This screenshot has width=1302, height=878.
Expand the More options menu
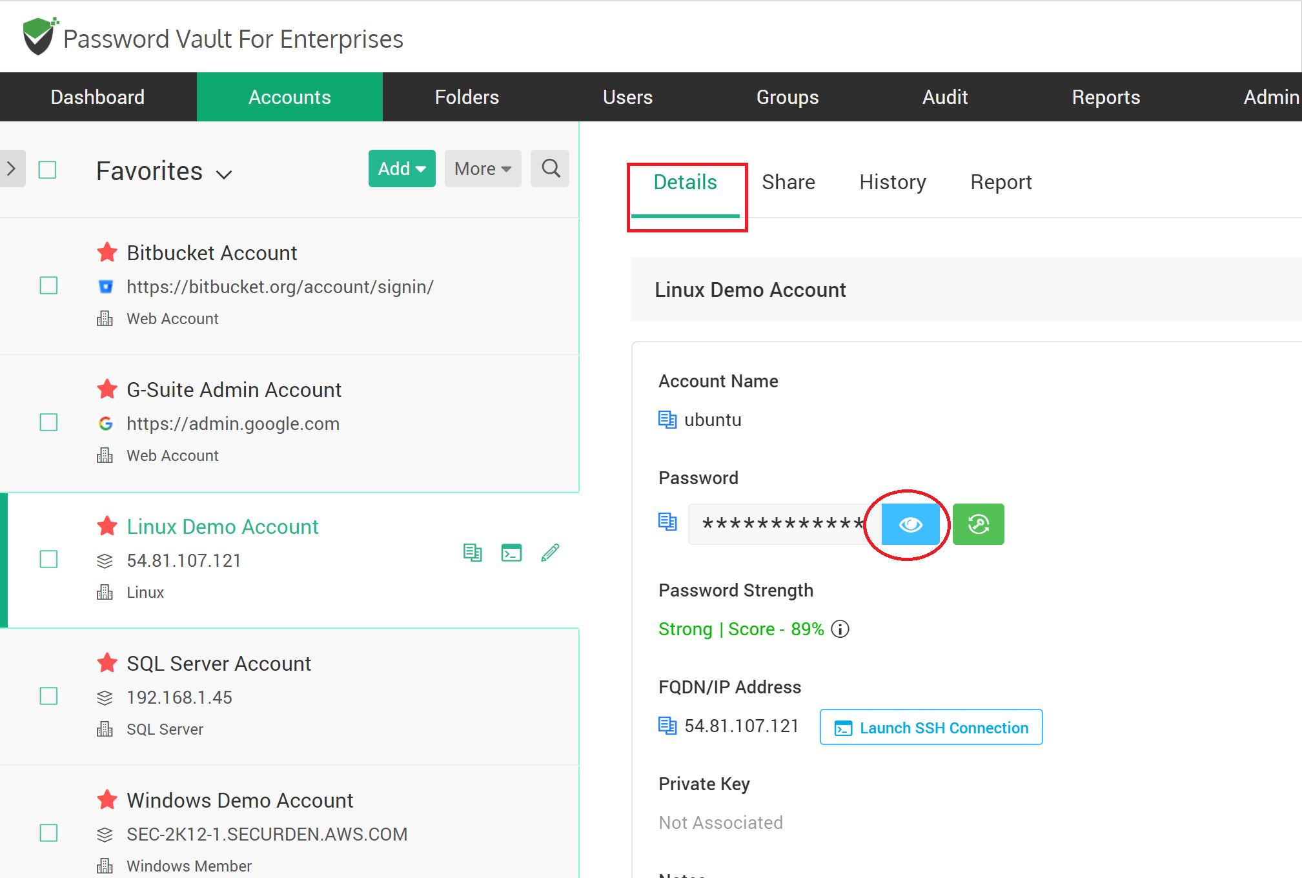tap(482, 168)
